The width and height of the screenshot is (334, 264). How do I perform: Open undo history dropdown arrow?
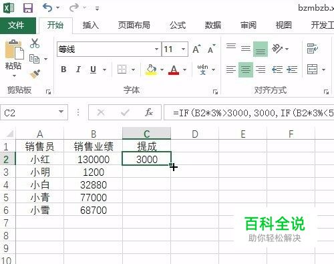coord(58,8)
